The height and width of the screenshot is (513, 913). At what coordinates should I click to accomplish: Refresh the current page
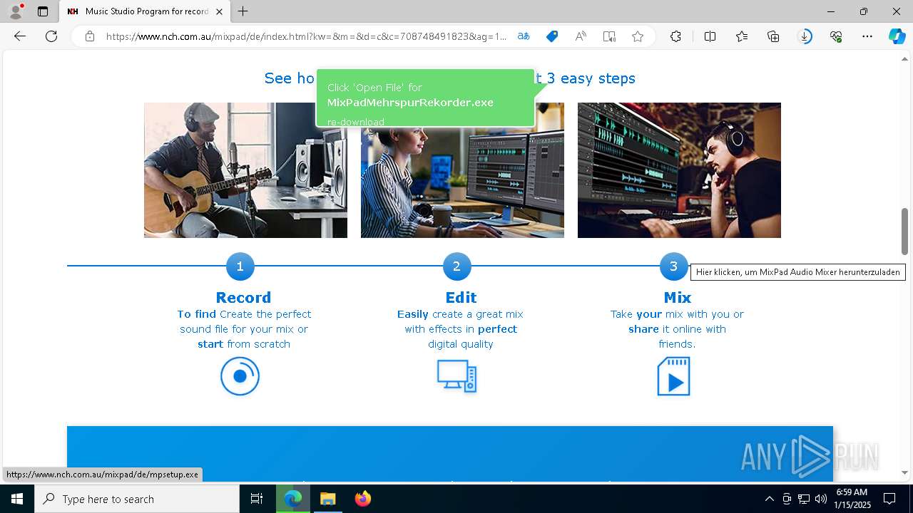click(51, 36)
